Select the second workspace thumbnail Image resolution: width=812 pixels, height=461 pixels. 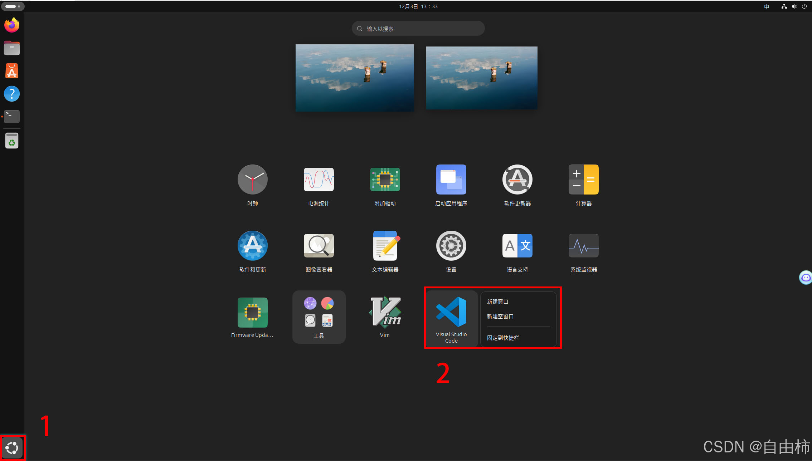[482, 78]
